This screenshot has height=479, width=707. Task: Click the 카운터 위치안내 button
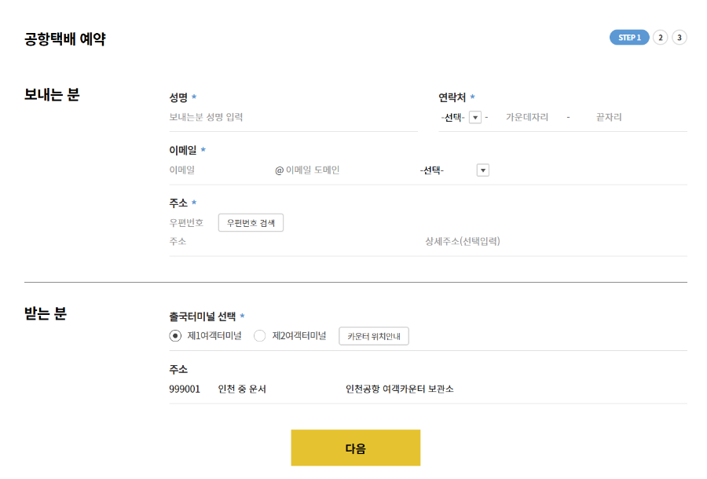click(x=374, y=336)
